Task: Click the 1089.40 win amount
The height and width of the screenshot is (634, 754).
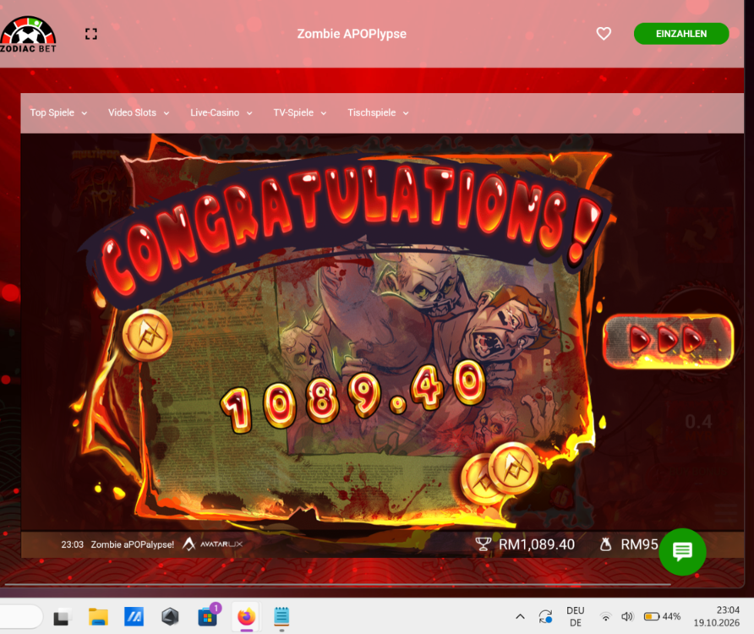Action: tap(353, 398)
